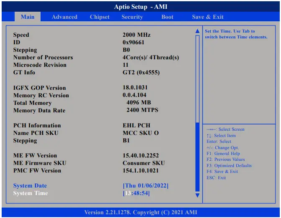Viewport: 281px width, 218px height.
Task: Click the scroll up arrow
Action: click(x=198, y=31)
